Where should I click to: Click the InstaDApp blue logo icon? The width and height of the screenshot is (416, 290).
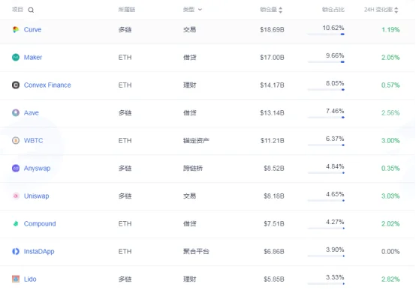tap(16, 251)
